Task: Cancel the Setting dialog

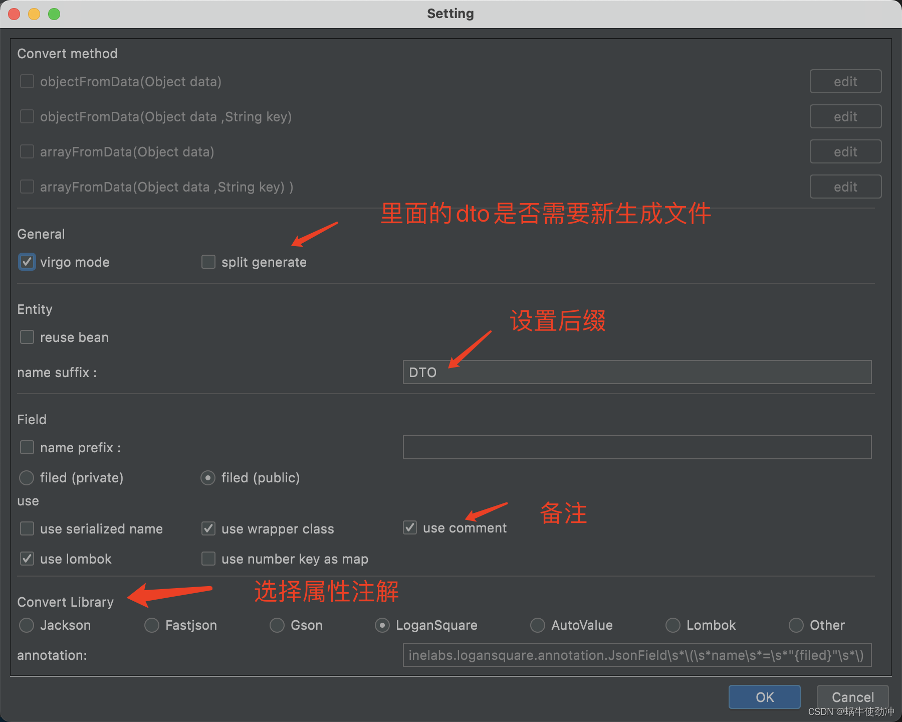Action: [852, 697]
